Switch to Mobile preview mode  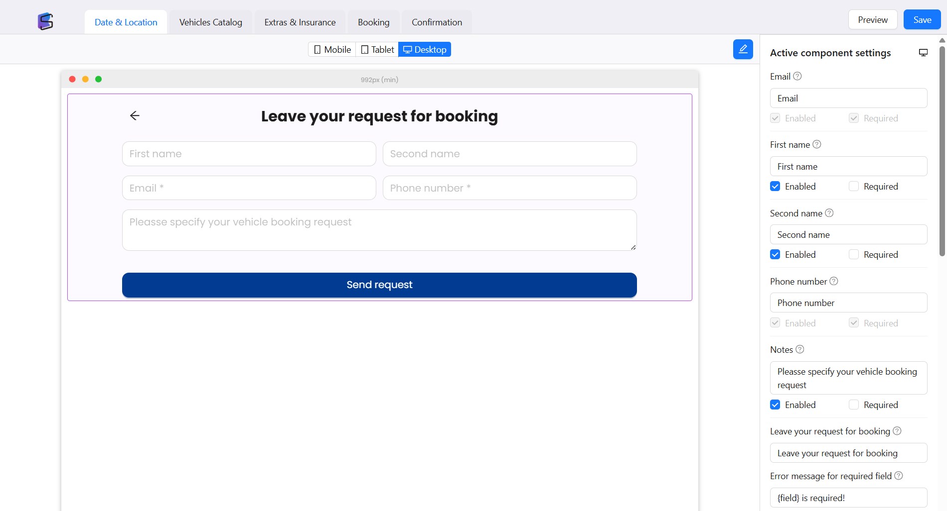click(x=332, y=50)
